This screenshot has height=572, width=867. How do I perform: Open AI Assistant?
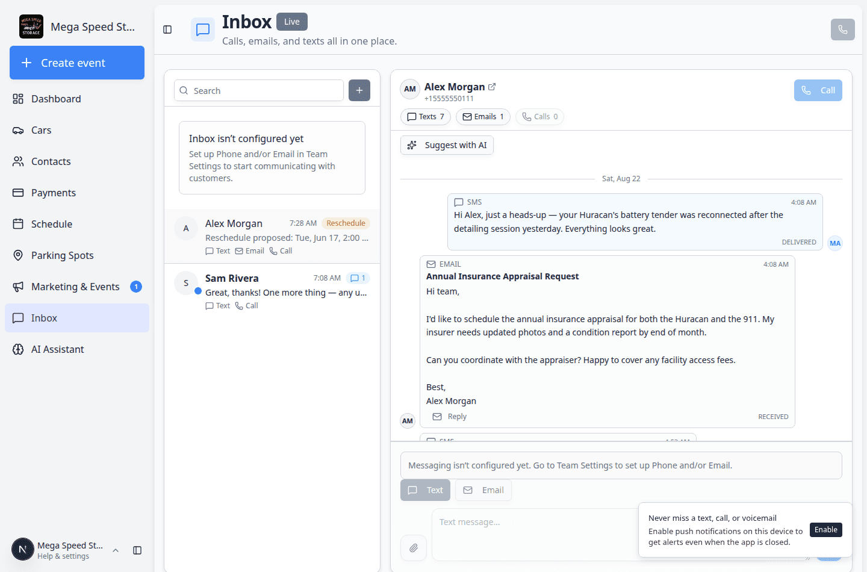(x=77, y=349)
